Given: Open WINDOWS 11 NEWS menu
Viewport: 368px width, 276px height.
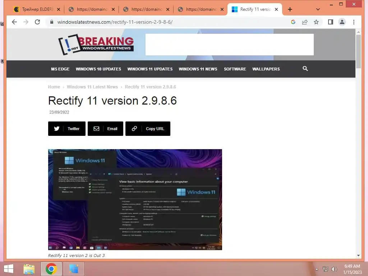Looking at the screenshot, I should point(198,69).
